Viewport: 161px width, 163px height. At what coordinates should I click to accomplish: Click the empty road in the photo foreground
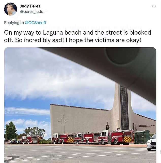tap(73, 154)
